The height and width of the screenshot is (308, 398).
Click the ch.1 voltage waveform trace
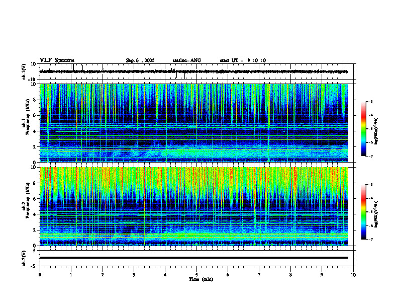coord(193,71)
